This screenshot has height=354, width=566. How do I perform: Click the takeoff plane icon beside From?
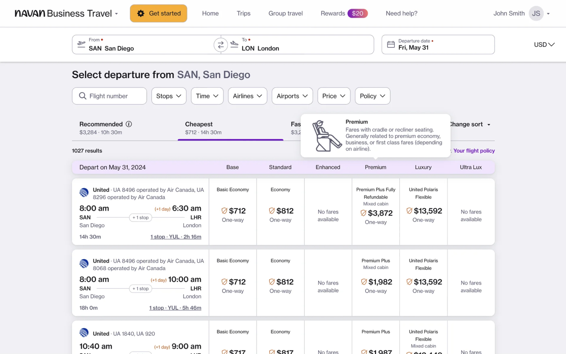tap(81, 44)
